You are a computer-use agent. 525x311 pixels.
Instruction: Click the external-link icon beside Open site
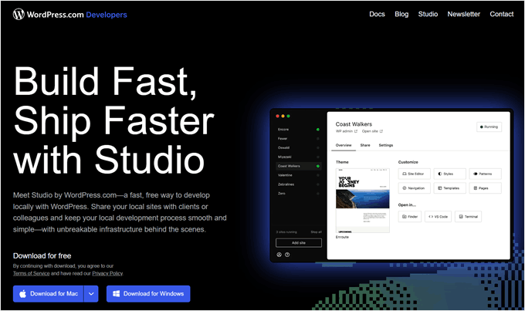[381, 131]
